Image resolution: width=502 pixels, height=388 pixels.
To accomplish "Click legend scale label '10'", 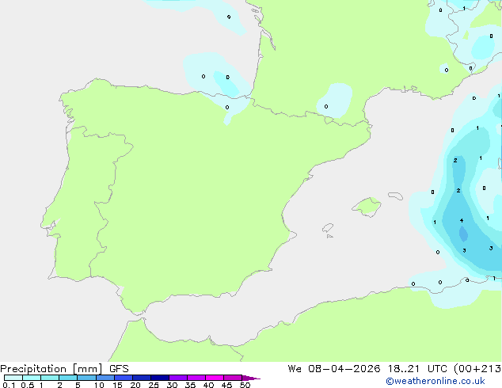I will click(x=99, y=385).
